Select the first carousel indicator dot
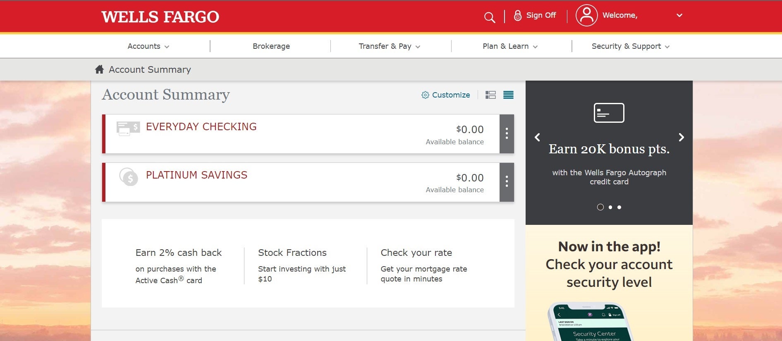The height and width of the screenshot is (341, 782). coord(600,207)
